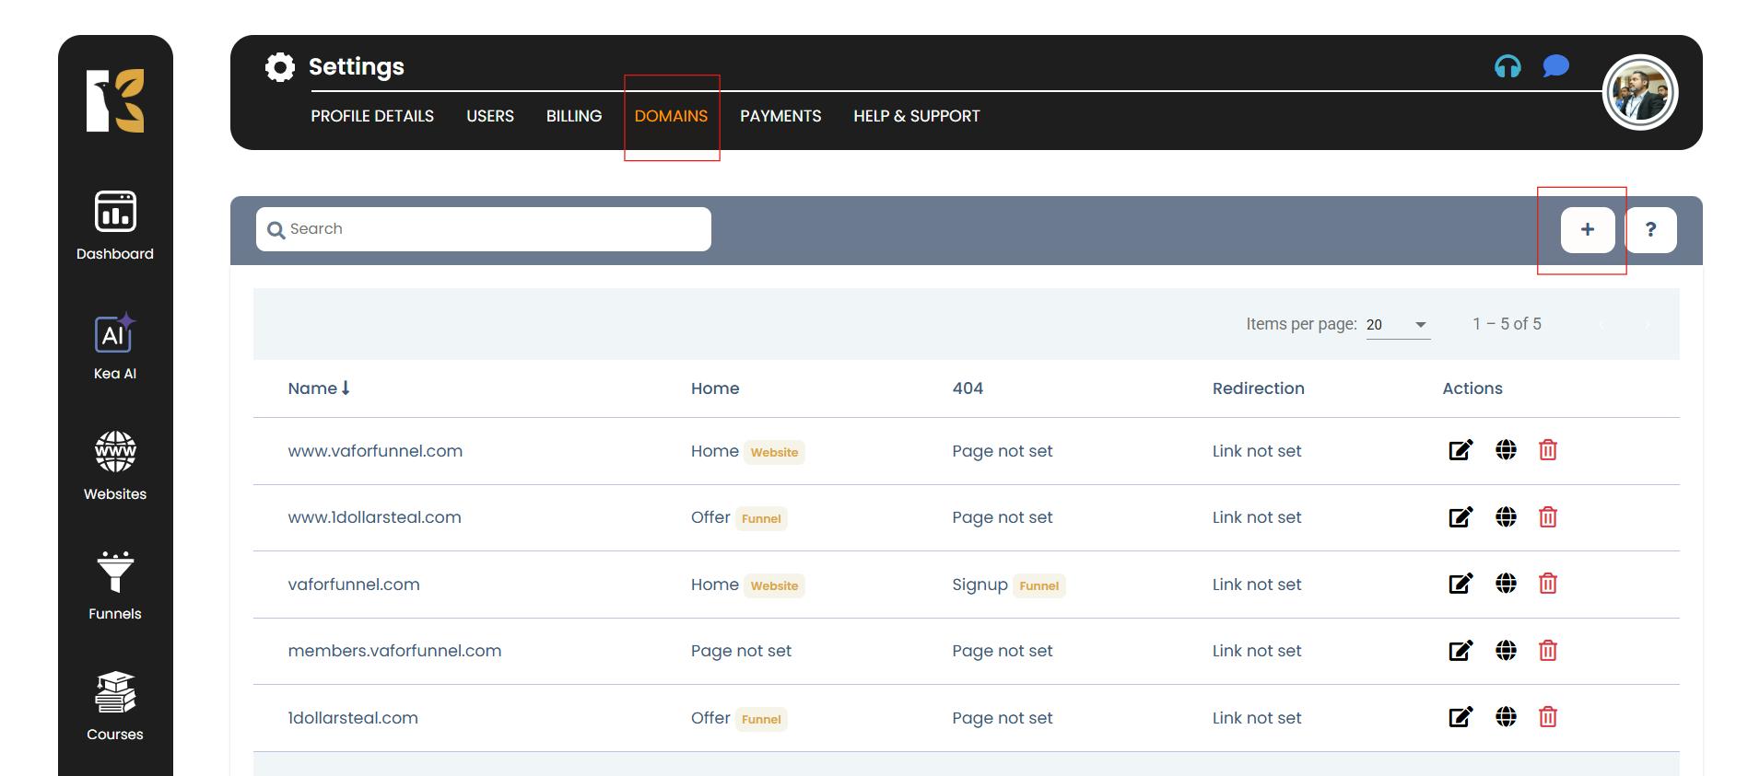The height and width of the screenshot is (776, 1748).
Task: Go to Websites in the sidebar
Action: click(x=115, y=466)
